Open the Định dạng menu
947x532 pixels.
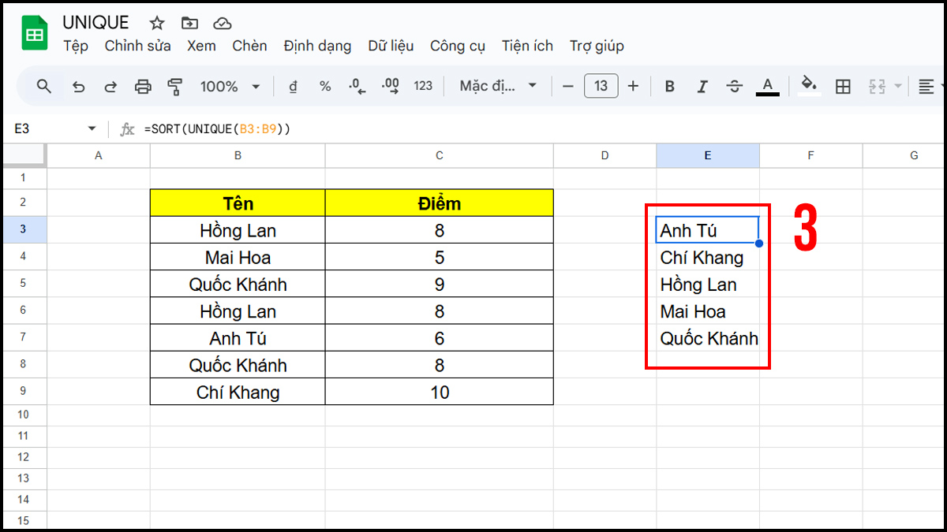(317, 46)
